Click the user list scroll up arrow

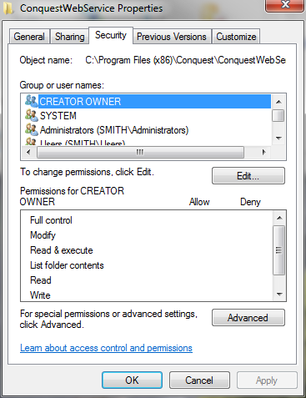278,102
